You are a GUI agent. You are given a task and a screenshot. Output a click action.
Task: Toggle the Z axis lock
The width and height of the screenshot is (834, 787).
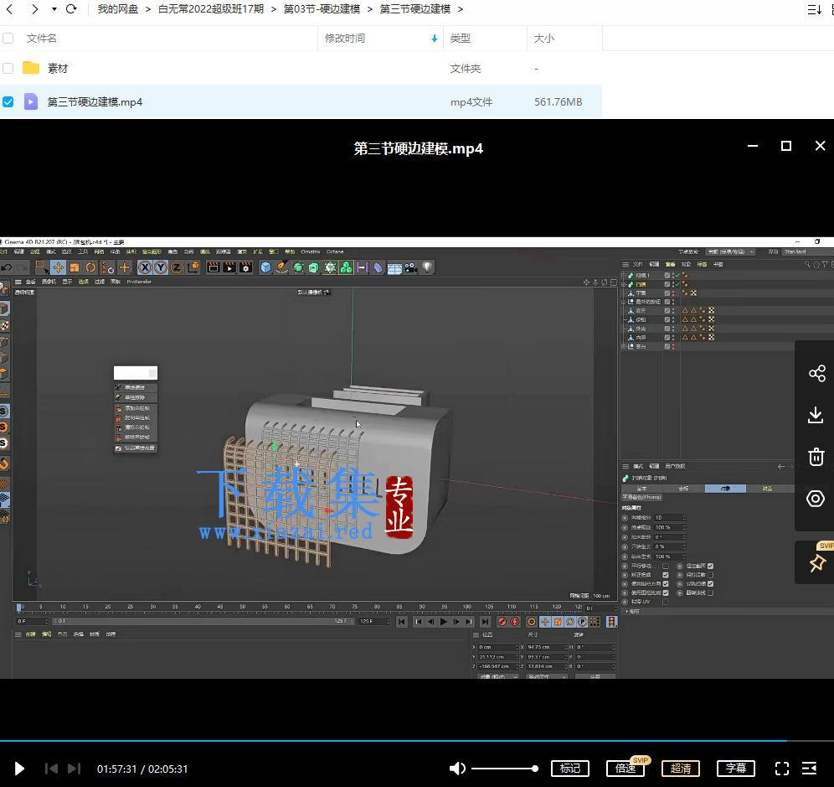pyautogui.click(x=178, y=267)
